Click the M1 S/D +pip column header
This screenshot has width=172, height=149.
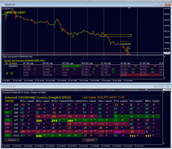tap(28, 63)
